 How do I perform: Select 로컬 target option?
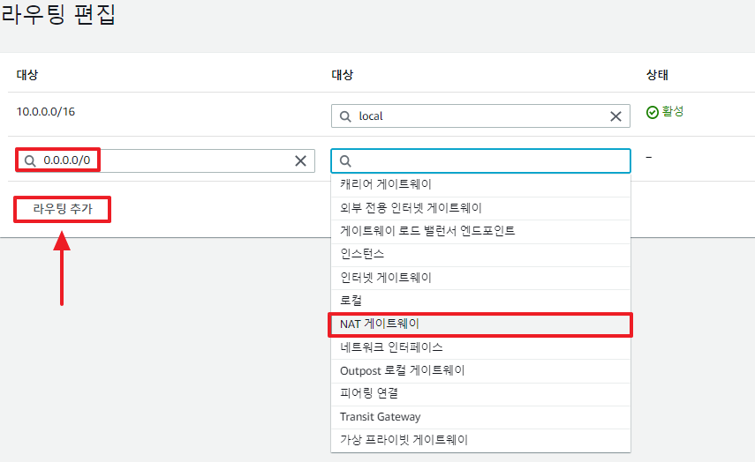[480, 301]
